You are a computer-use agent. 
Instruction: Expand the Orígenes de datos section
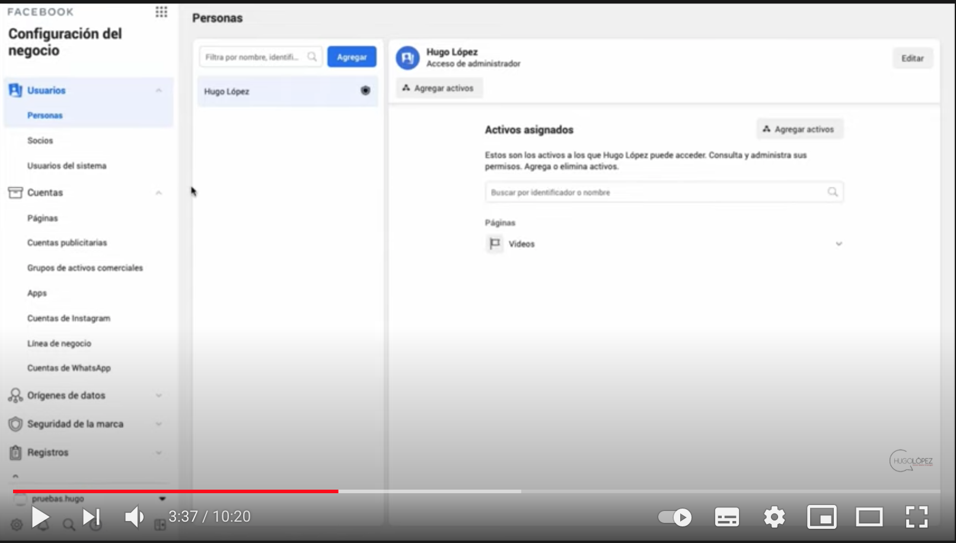point(158,395)
